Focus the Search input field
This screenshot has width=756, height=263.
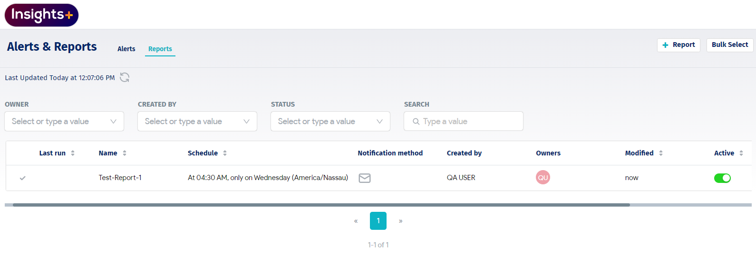tap(468, 121)
